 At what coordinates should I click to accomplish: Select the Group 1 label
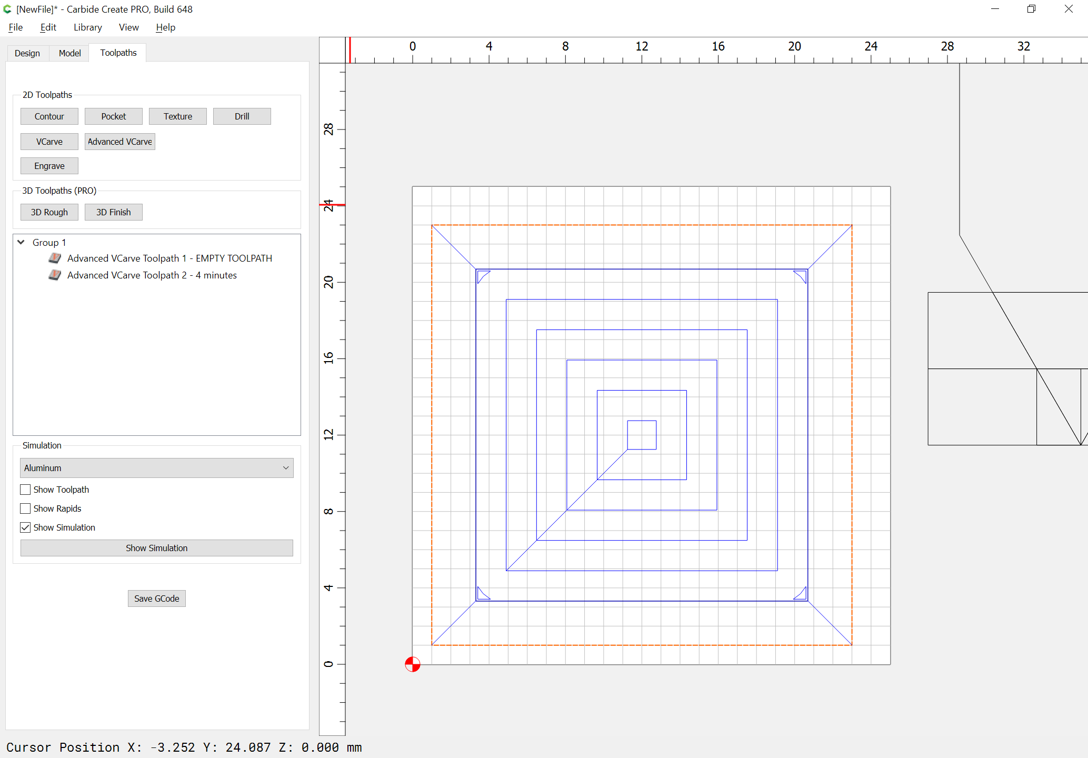coord(49,243)
